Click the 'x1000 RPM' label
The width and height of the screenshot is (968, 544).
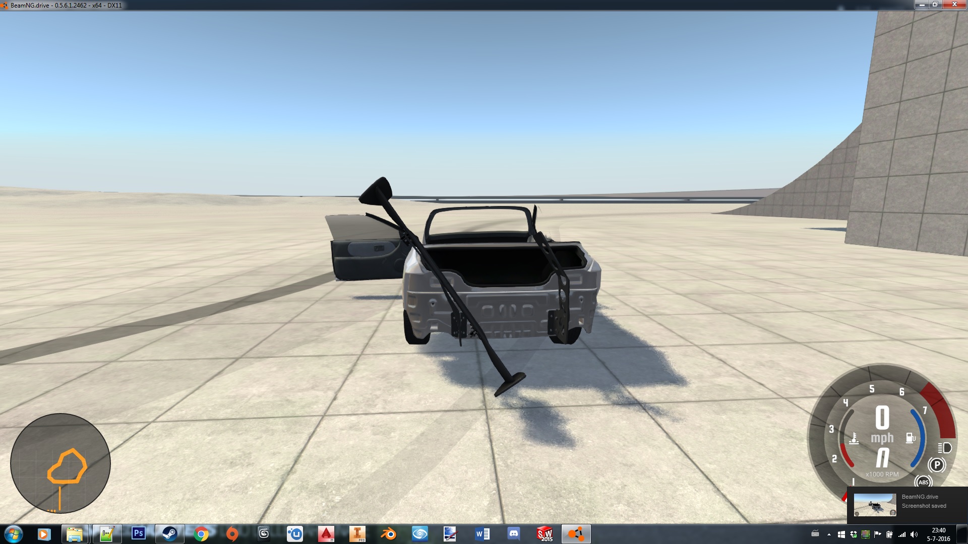(882, 474)
